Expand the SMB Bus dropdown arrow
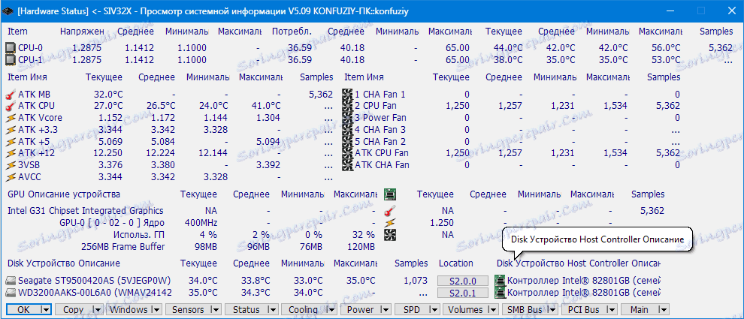Viewport: 744px width, 319px height. coord(552,309)
